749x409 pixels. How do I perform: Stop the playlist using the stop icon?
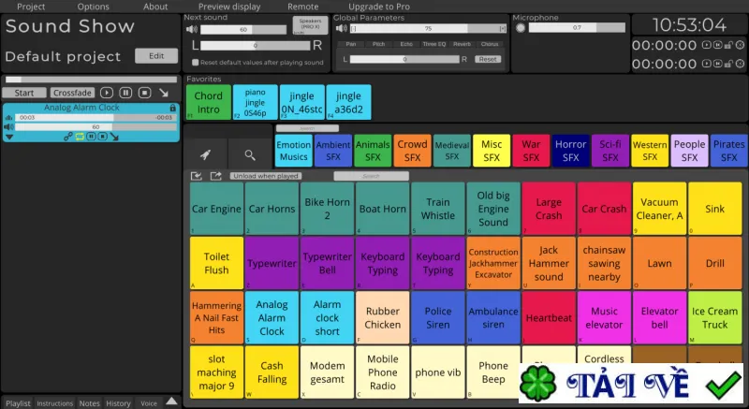pos(145,93)
